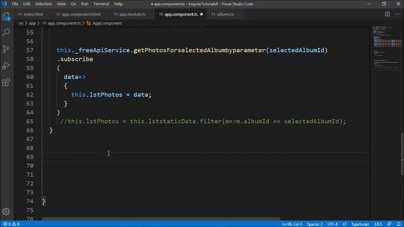Click getPhotosForselectedAlbumbyparameter method name

[199, 50]
